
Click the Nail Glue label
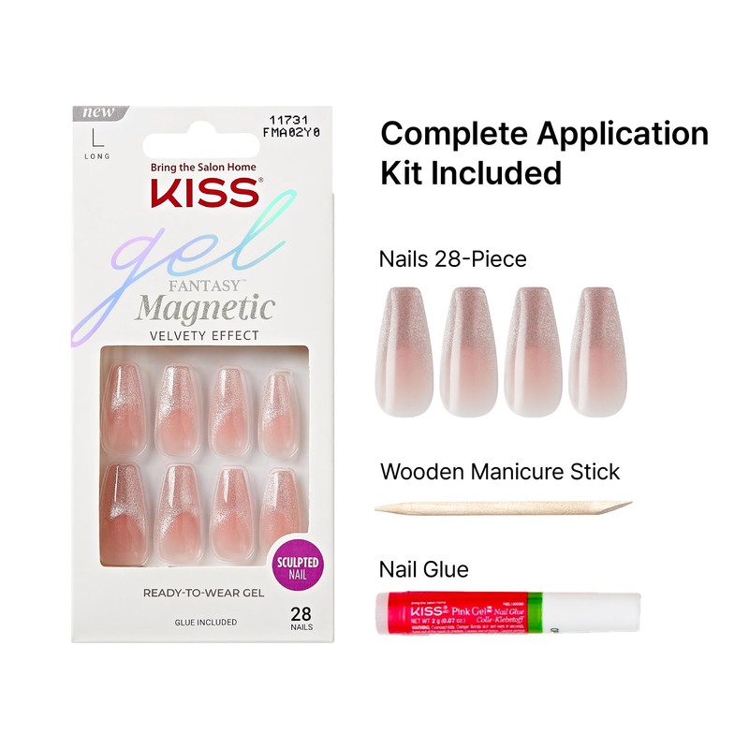[424, 569]
